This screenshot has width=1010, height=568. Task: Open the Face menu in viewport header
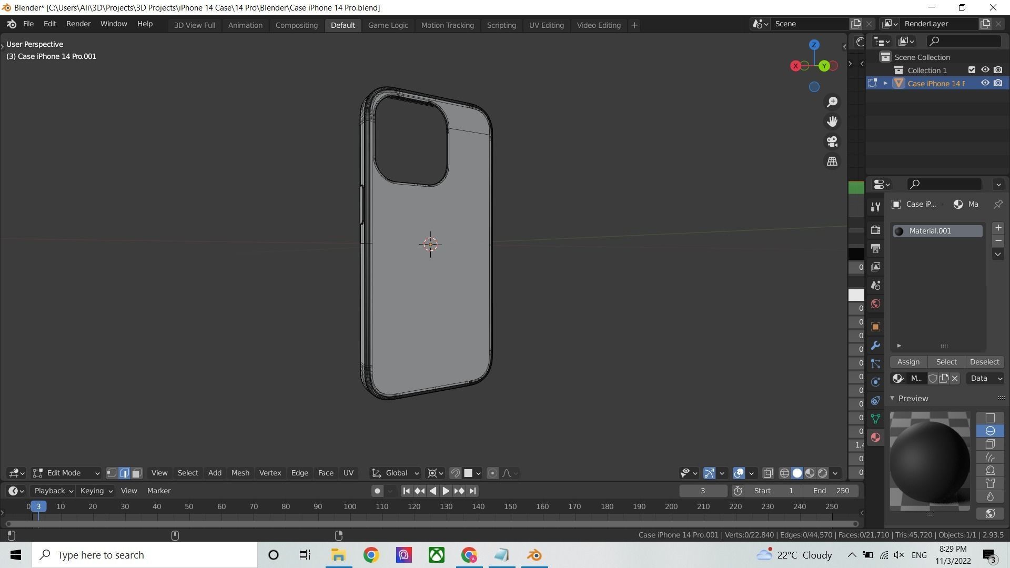(x=326, y=473)
